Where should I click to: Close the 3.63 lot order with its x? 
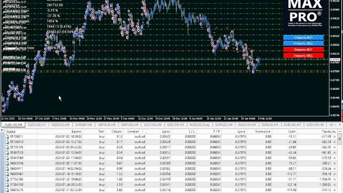click(x=334, y=190)
